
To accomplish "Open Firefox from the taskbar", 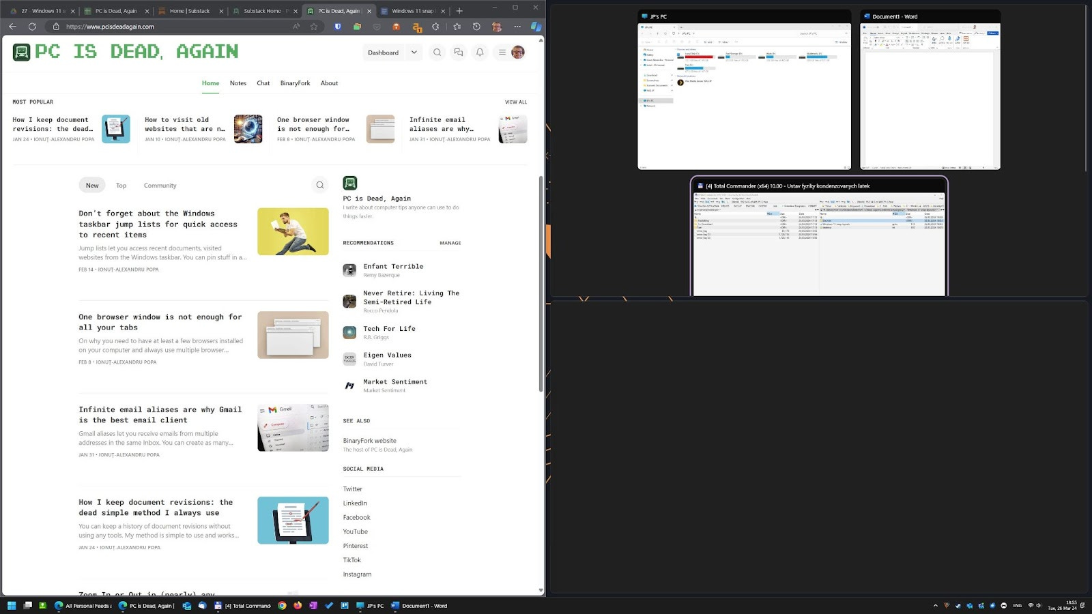I will coord(298,605).
